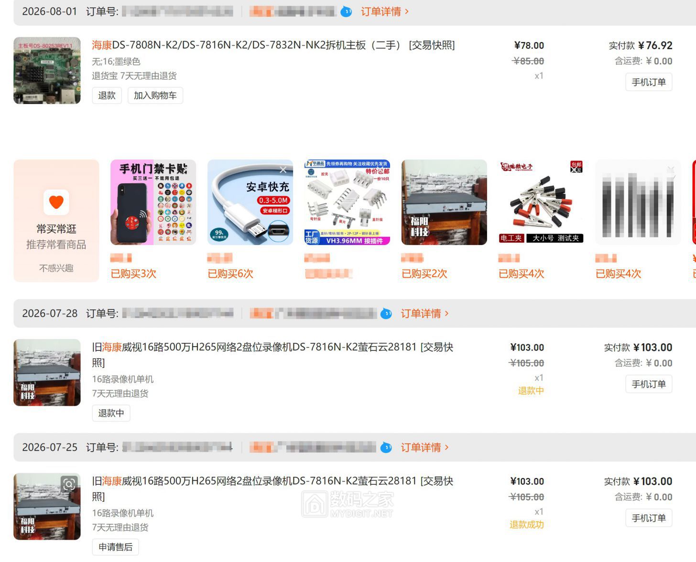
Task: Click the 无;16;墨绿色 specification text
Action: click(116, 62)
